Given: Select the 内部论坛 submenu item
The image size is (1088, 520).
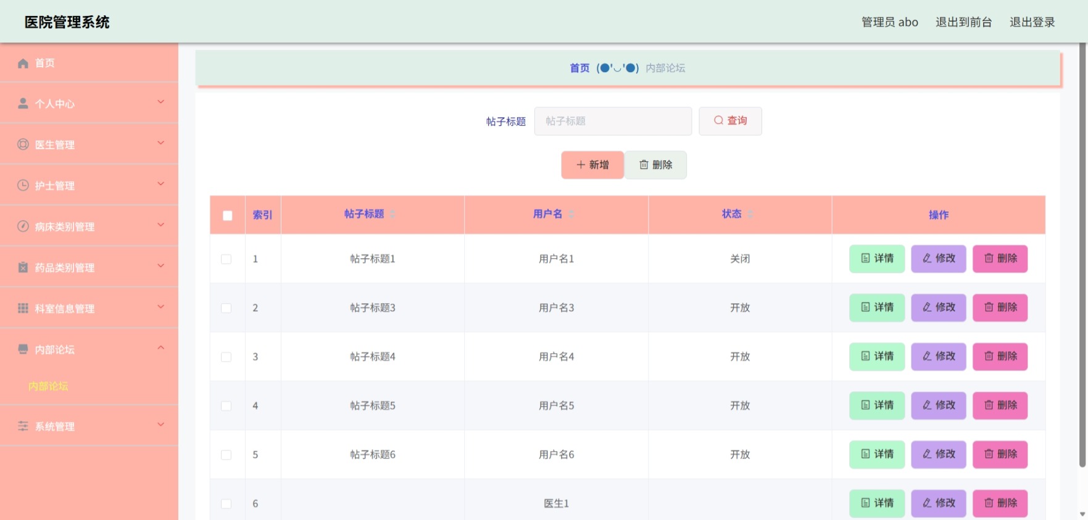Looking at the screenshot, I should point(48,386).
